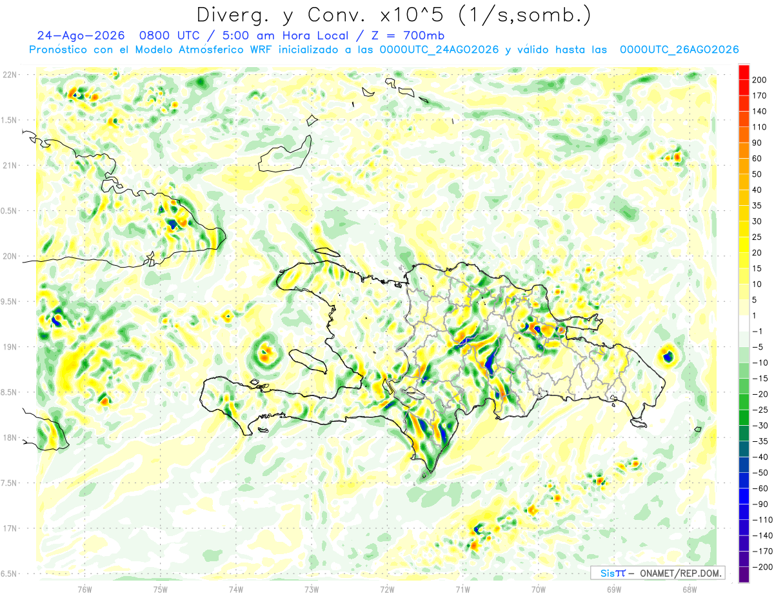Click the '68W' longitude label

coord(690,589)
